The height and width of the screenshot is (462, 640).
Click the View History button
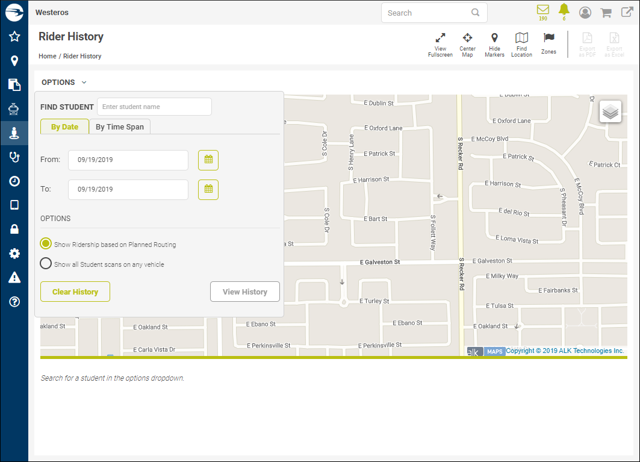pos(245,292)
